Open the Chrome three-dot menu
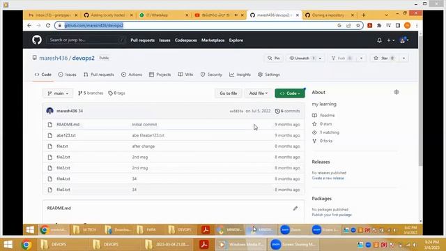The height and width of the screenshot is (251, 446). [x=417, y=26]
